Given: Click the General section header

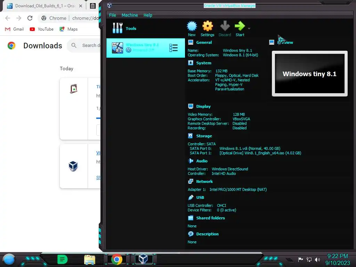Looking at the screenshot, I should click(x=204, y=42).
